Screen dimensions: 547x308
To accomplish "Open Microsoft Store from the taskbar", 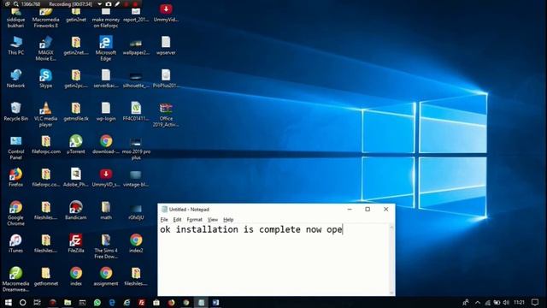I will pos(156,302).
